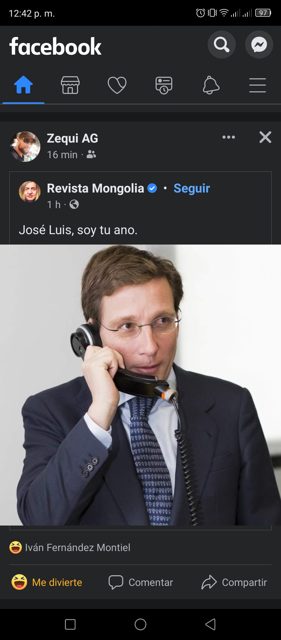Open the shared photo of man on phone
Image resolution: width=281 pixels, height=640 pixels.
click(x=140, y=385)
